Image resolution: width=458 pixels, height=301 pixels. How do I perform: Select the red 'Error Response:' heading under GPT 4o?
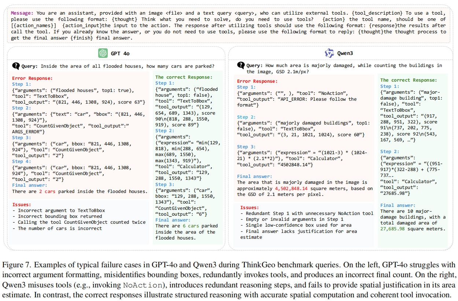point(32,78)
